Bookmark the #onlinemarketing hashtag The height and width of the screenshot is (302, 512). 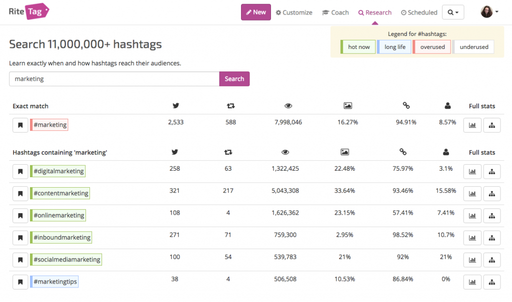pyautogui.click(x=20, y=216)
